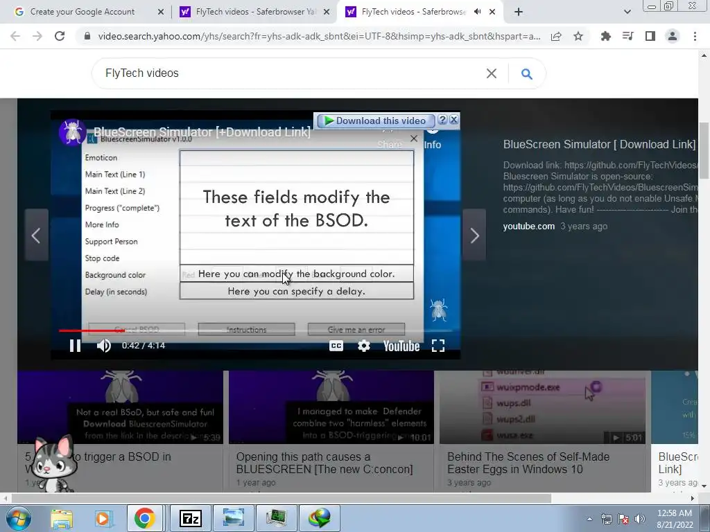
Task: Reload the current page
Action: click(60, 36)
